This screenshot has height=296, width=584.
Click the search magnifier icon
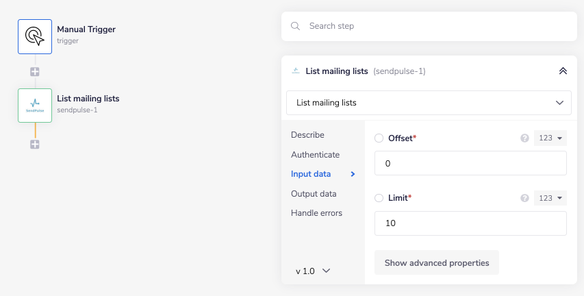pyautogui.click(x=296, y=26)
